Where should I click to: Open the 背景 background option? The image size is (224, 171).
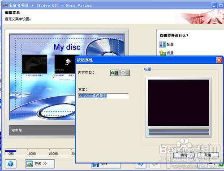(x=167, y=53)
